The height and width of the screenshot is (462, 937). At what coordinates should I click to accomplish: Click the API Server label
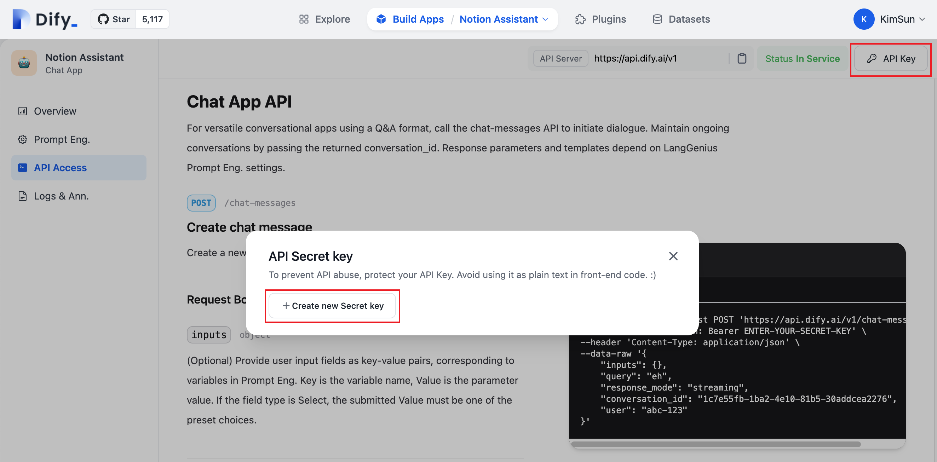(x=561, y=59)
